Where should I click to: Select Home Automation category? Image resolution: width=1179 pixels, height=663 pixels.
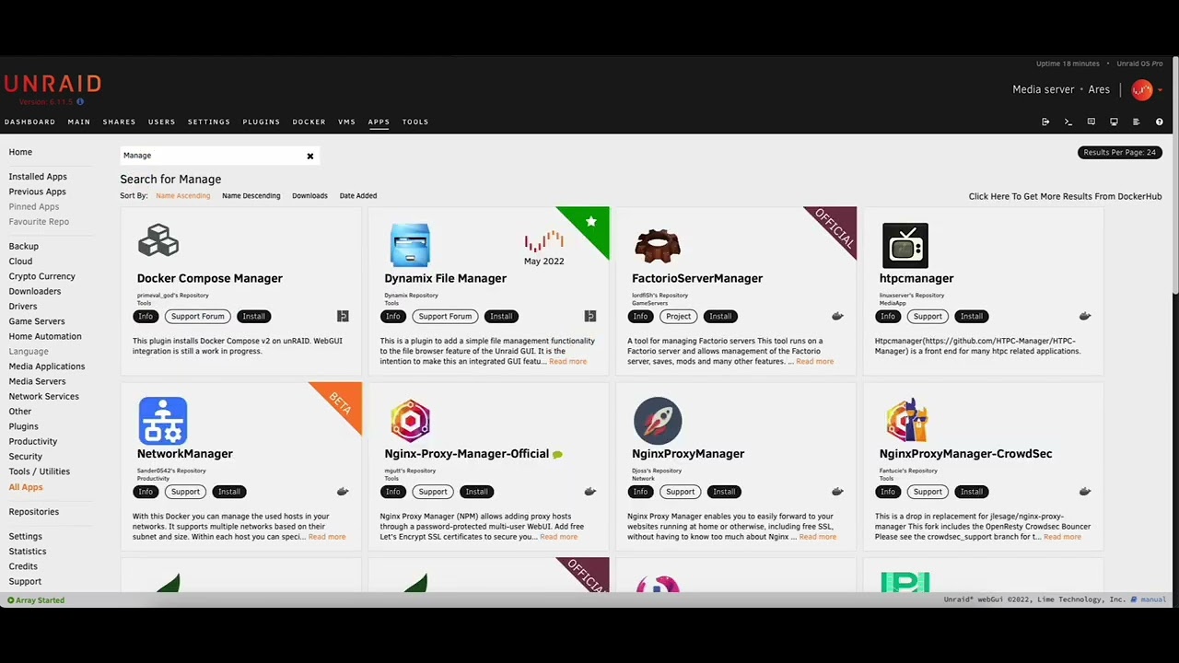(x=45, y=336)
